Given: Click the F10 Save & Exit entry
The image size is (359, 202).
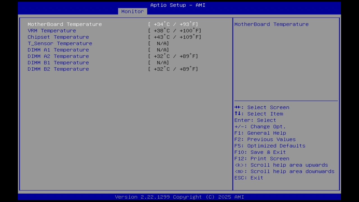Looking at the screenshot, I should click(x=268, y=152).
